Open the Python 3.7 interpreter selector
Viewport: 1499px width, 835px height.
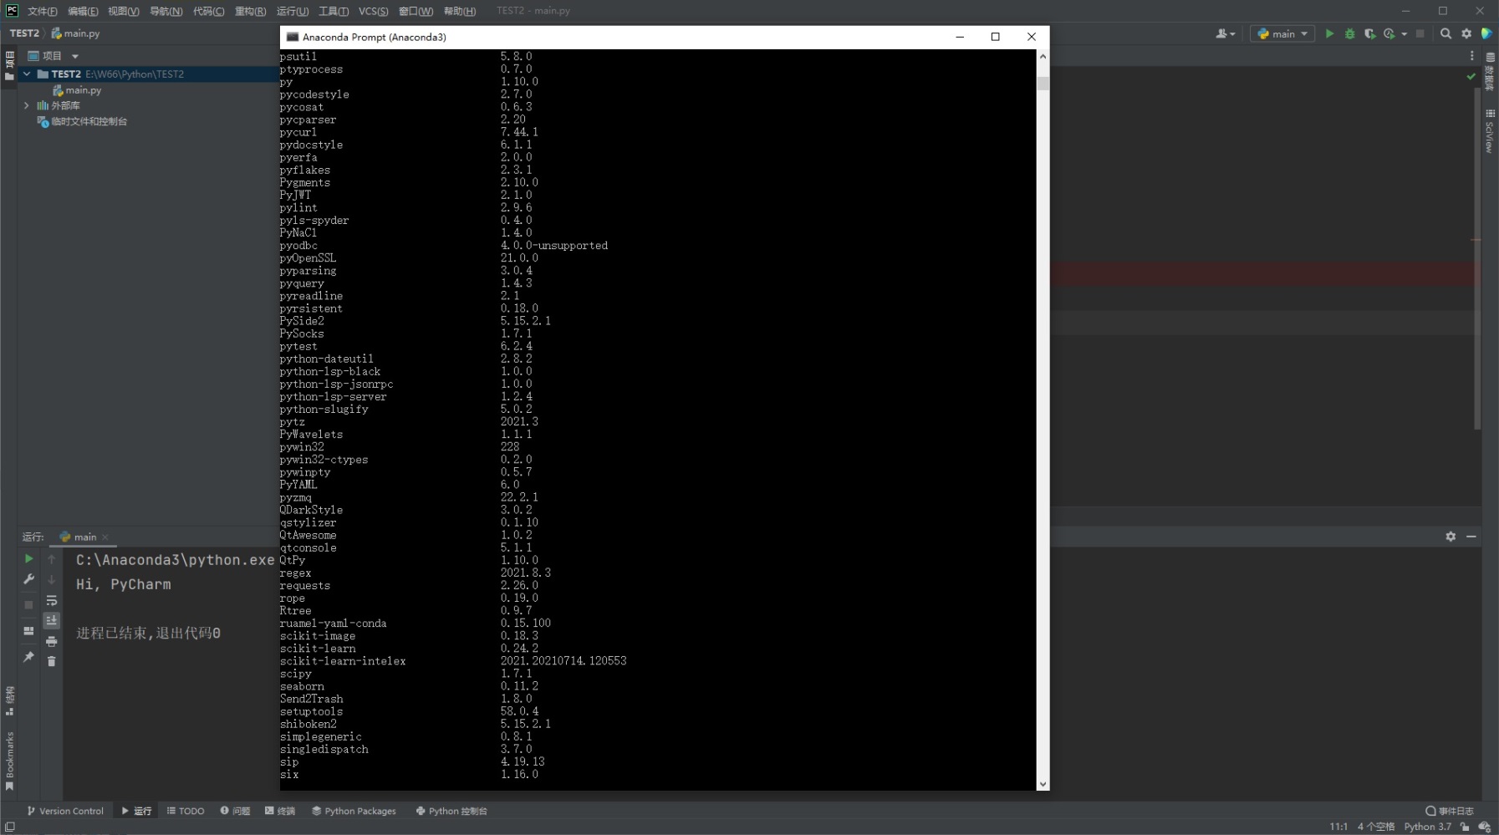click(x=1427, y=827)
